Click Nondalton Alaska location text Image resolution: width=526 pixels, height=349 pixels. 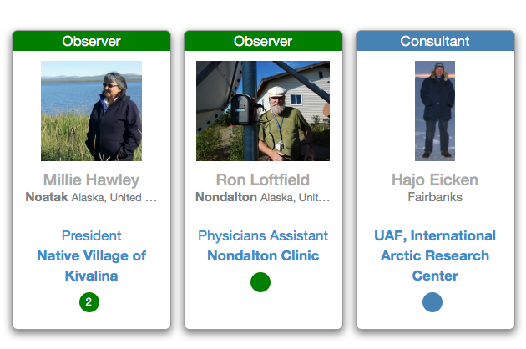(x=263, y=198)
